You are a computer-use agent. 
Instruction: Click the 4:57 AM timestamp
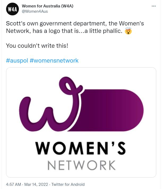(13, 184)
